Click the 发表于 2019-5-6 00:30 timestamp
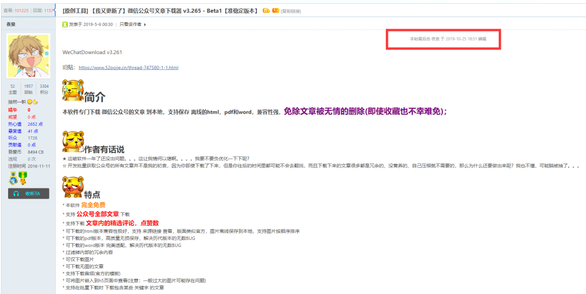 click(x=91, y=24)
